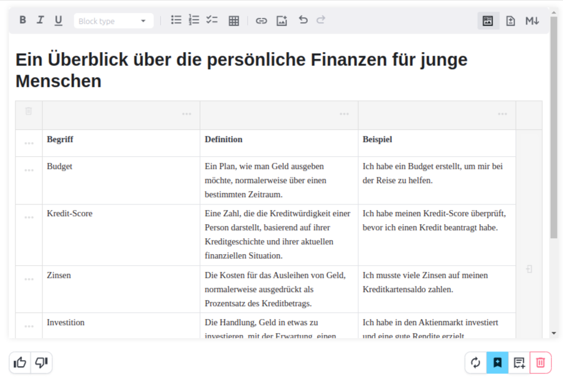Image resolution: width=563 pixels, height=379 pixels.
Task: Insert a numbered list
Action: (x=194, y=20)
